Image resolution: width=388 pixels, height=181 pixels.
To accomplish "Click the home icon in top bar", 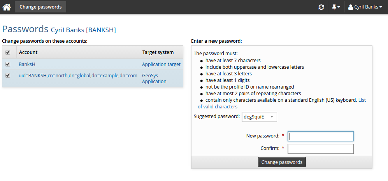I will pos(7,7).
